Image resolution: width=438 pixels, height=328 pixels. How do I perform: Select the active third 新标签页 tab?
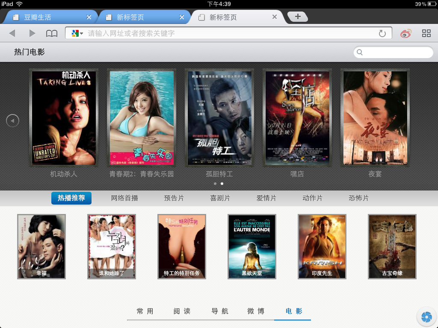click(237, 17)
